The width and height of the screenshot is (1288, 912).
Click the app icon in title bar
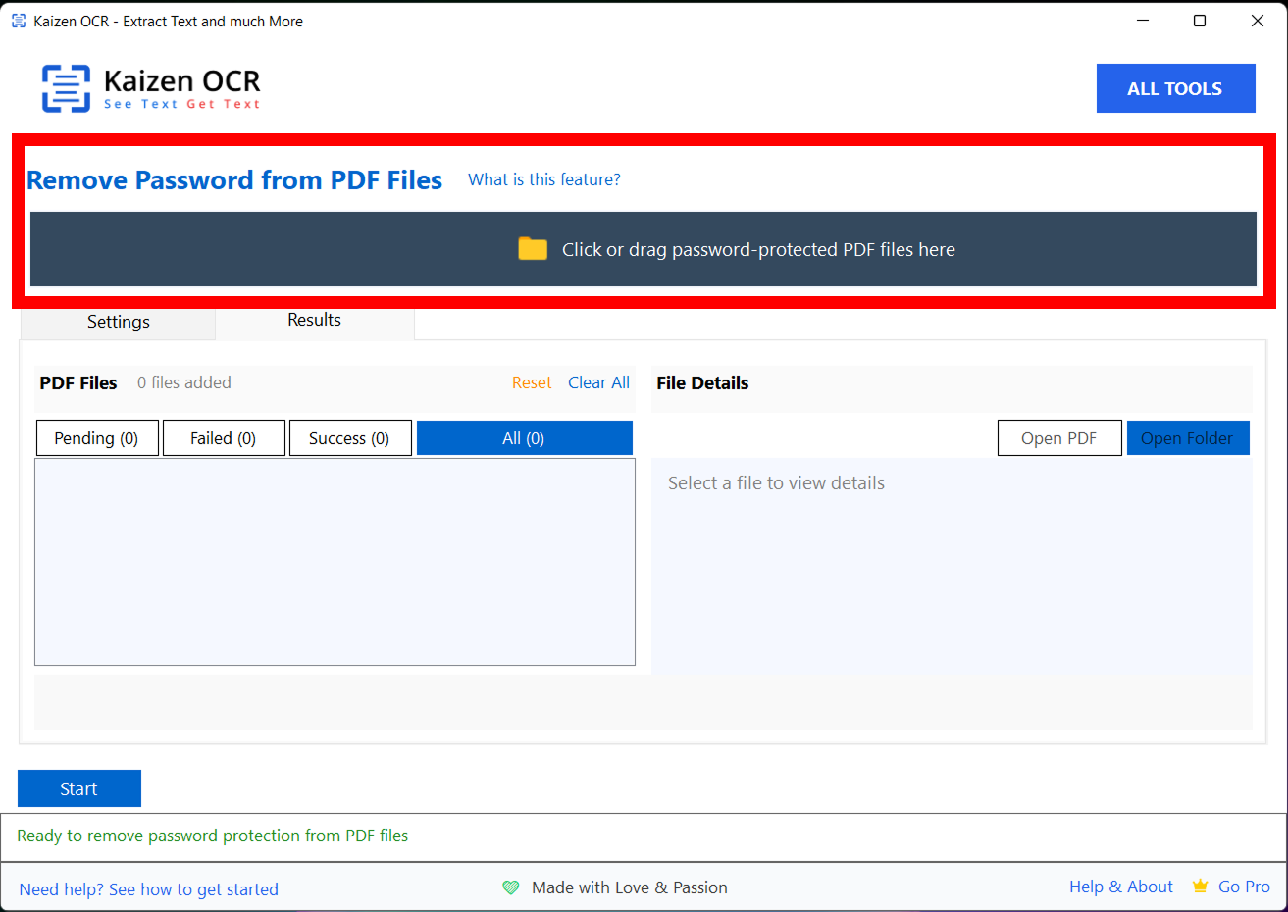pos(19,21)
